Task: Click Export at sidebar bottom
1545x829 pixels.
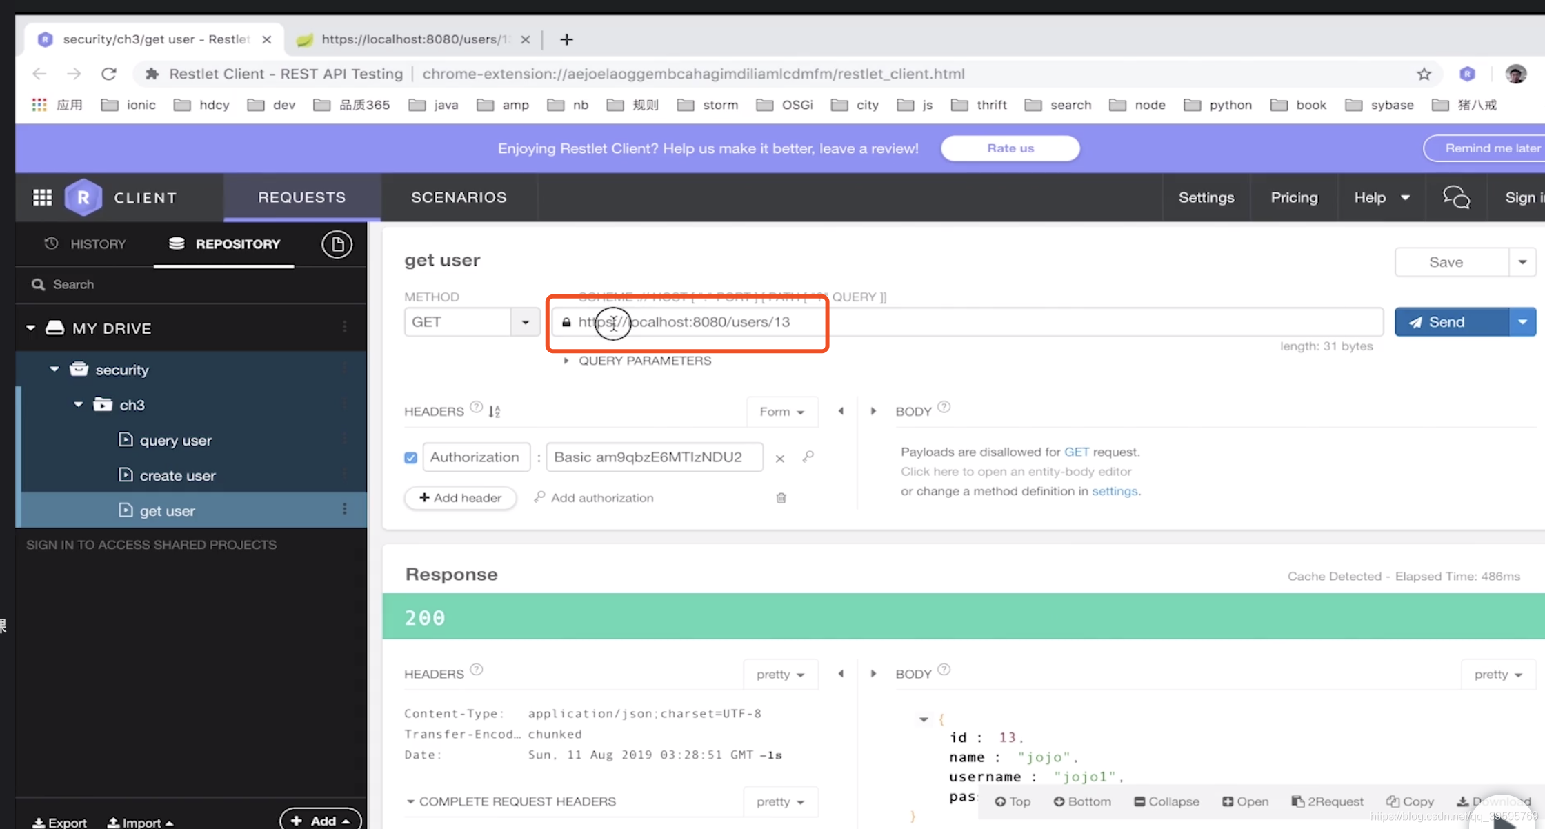Action: click(x=59, y=822)
